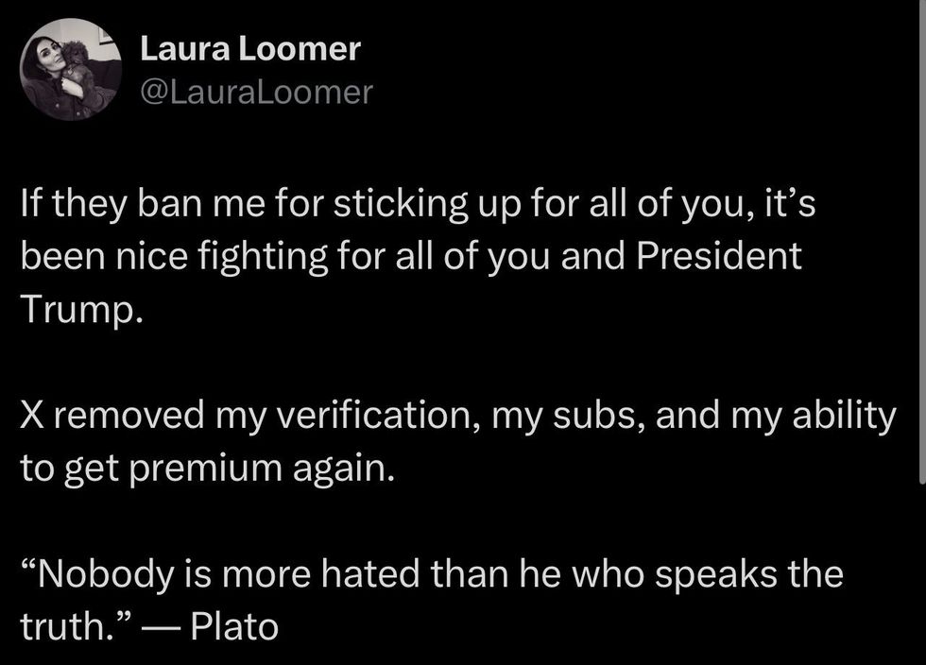Click the word "Plato" in the quote attribution
Viewport: 926px width, 665px height.
pyautogui.click(x=234, y=626)
